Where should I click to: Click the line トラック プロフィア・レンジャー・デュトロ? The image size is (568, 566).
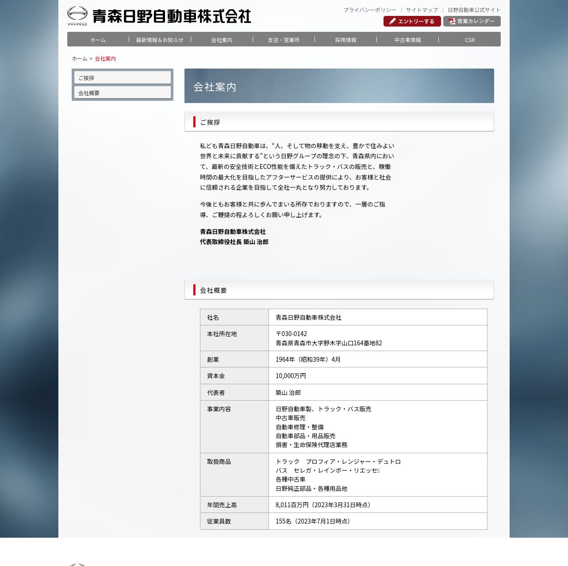tap(338, 462)
